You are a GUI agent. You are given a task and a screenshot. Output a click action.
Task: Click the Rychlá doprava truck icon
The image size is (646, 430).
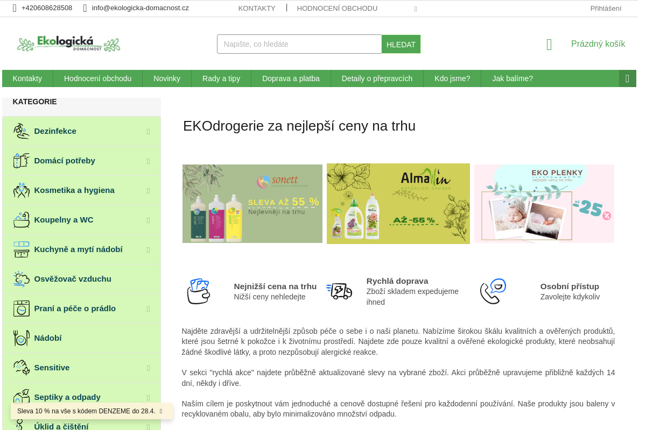(339, 291)
